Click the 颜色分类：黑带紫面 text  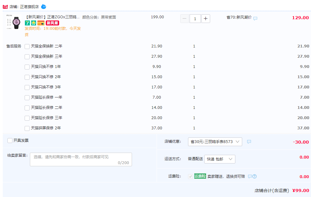pyautogui.click(x=99, y=17)
